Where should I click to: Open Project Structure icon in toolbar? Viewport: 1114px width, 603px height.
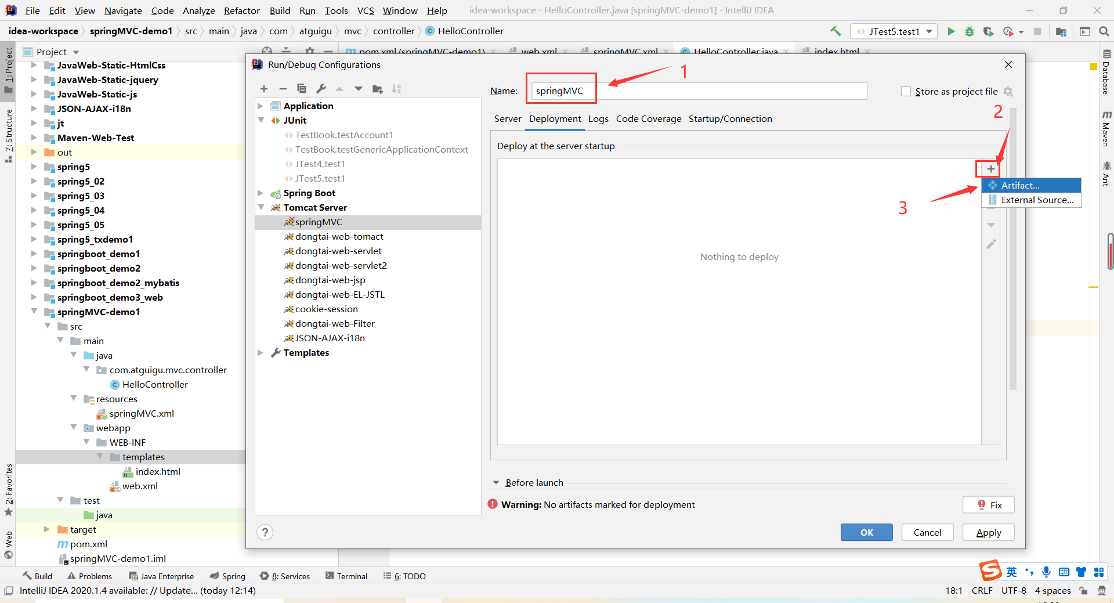[1061, 31]
